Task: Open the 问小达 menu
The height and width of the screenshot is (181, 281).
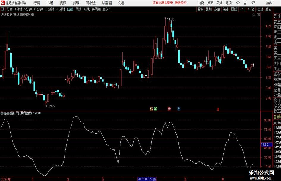Action: [x=90, y=3]
